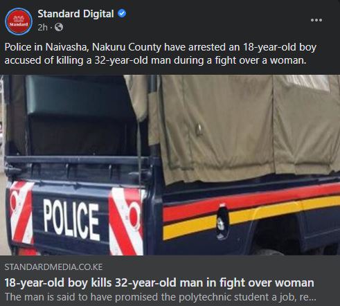Click the POLICE lettering on the truck tailgate
The width and height of the screenshot is (340, 306).
tap(71, 219)
